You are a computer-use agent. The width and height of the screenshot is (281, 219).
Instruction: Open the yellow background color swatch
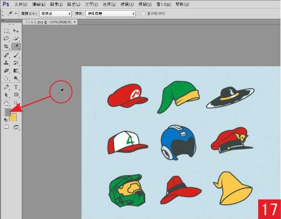[14, 118]
